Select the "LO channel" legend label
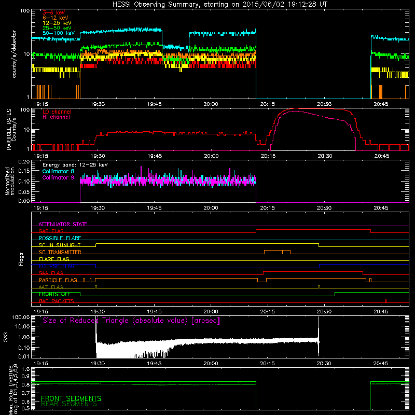The width and height of the screenshot is (415, 415). point(57,112)
